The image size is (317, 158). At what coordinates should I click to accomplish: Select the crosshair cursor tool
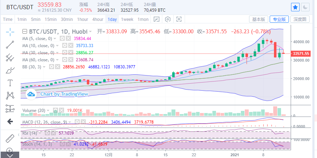pyautogui.click(x=10, y=32)
